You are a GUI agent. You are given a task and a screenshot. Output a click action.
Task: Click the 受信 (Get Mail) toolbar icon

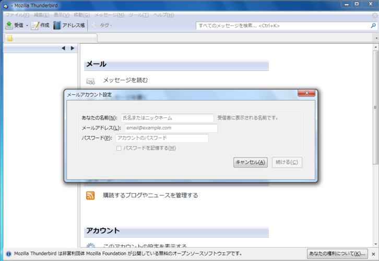tap(9, 25)
